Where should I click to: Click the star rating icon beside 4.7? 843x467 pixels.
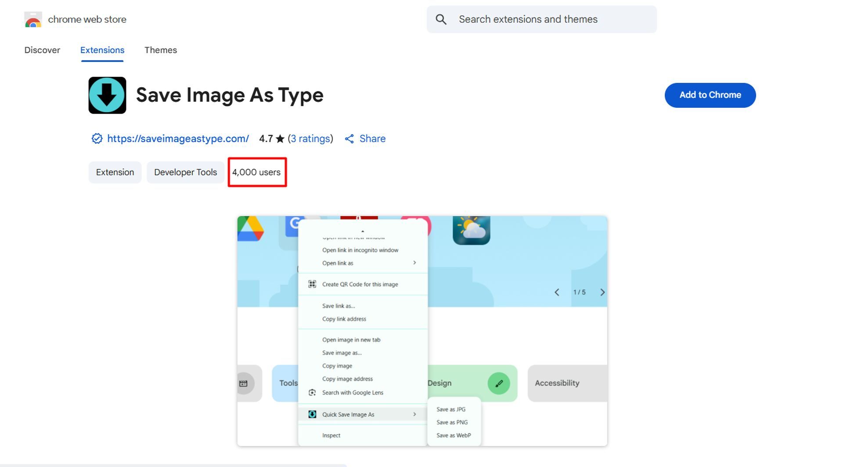280,139
